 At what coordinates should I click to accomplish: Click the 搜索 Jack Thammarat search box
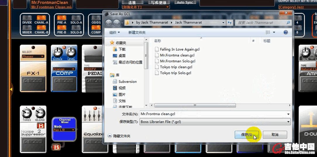263,23
